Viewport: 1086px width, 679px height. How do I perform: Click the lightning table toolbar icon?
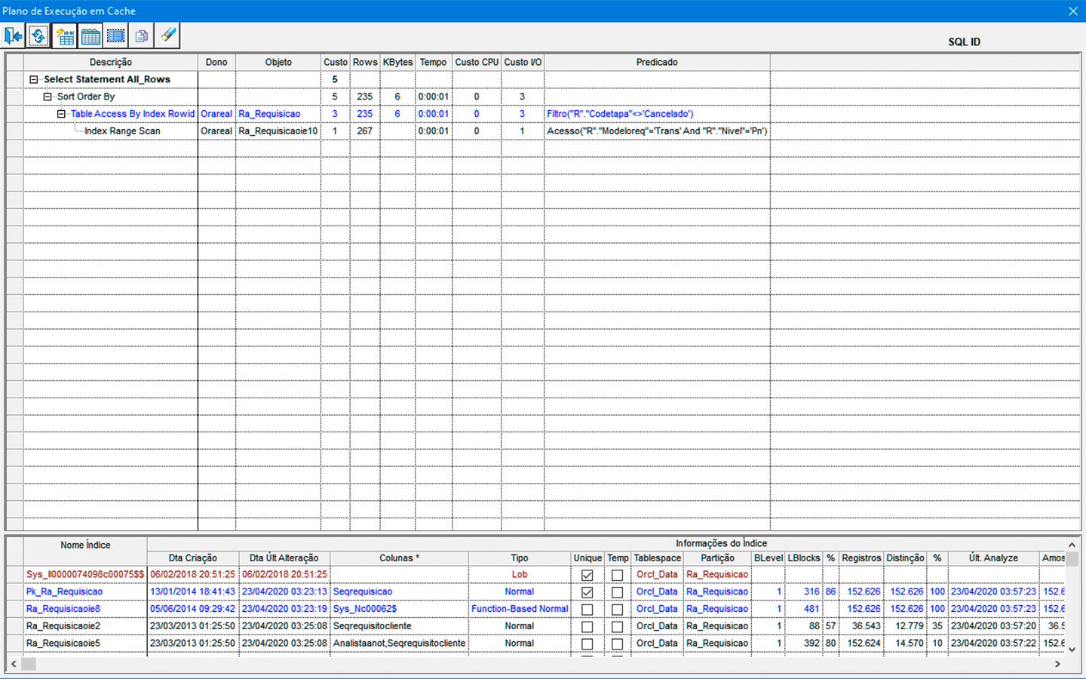pyautogui.click(x=65, y=35)
